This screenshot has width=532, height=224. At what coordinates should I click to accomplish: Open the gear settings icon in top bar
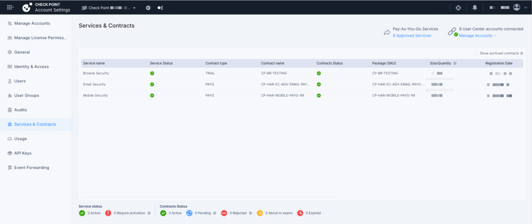(148, 8)
